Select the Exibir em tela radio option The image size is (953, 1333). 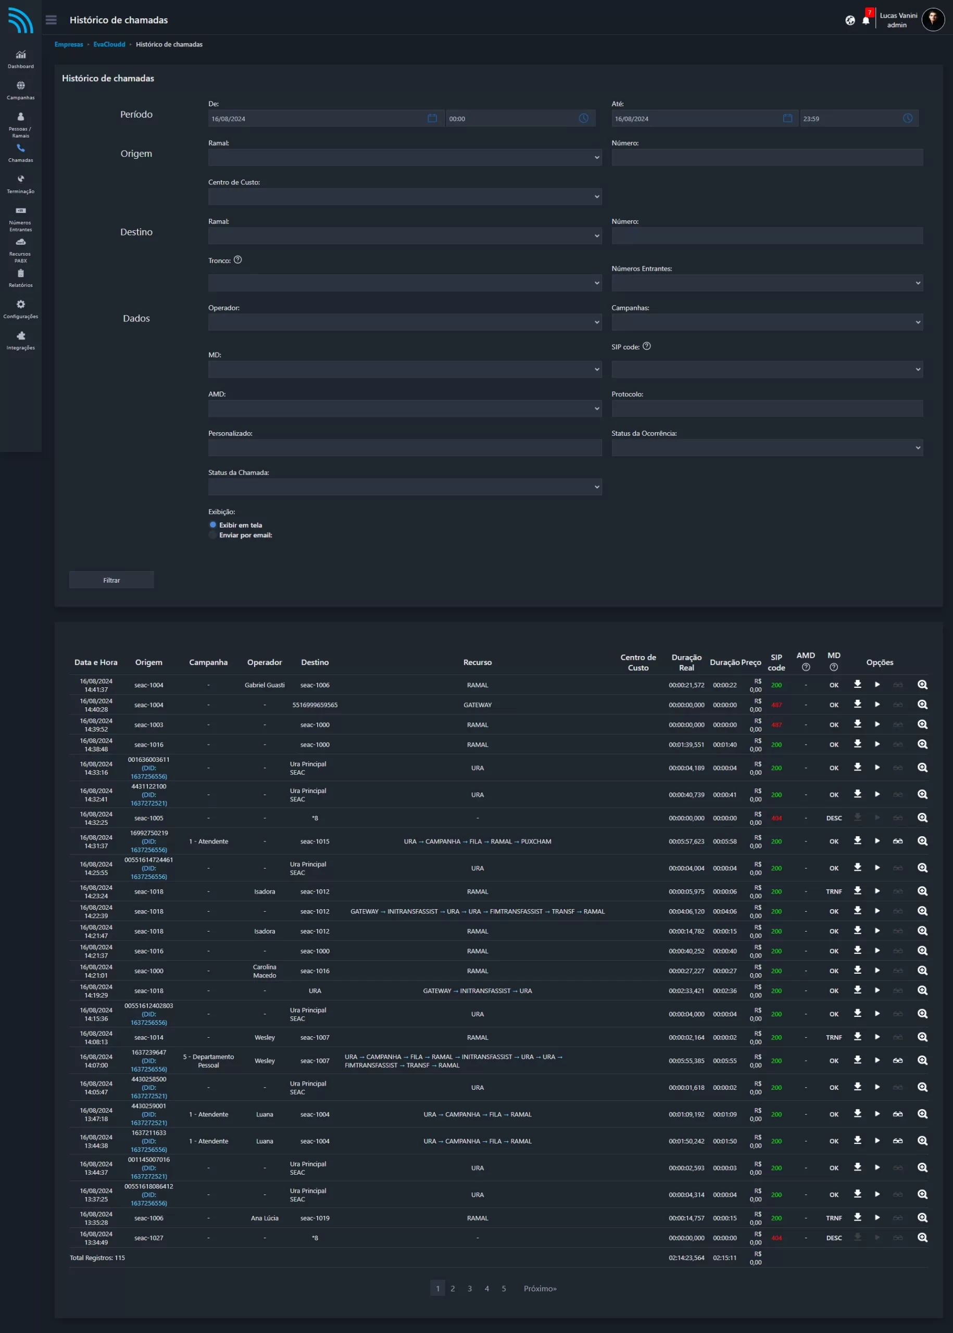213,524
